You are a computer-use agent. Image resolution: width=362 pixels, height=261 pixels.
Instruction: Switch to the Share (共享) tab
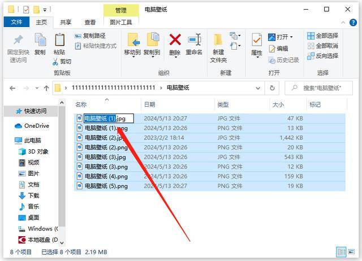click(x=66, y=23)
